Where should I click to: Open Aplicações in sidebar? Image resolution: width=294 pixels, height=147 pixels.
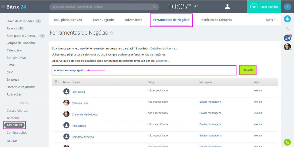point(14,94)
